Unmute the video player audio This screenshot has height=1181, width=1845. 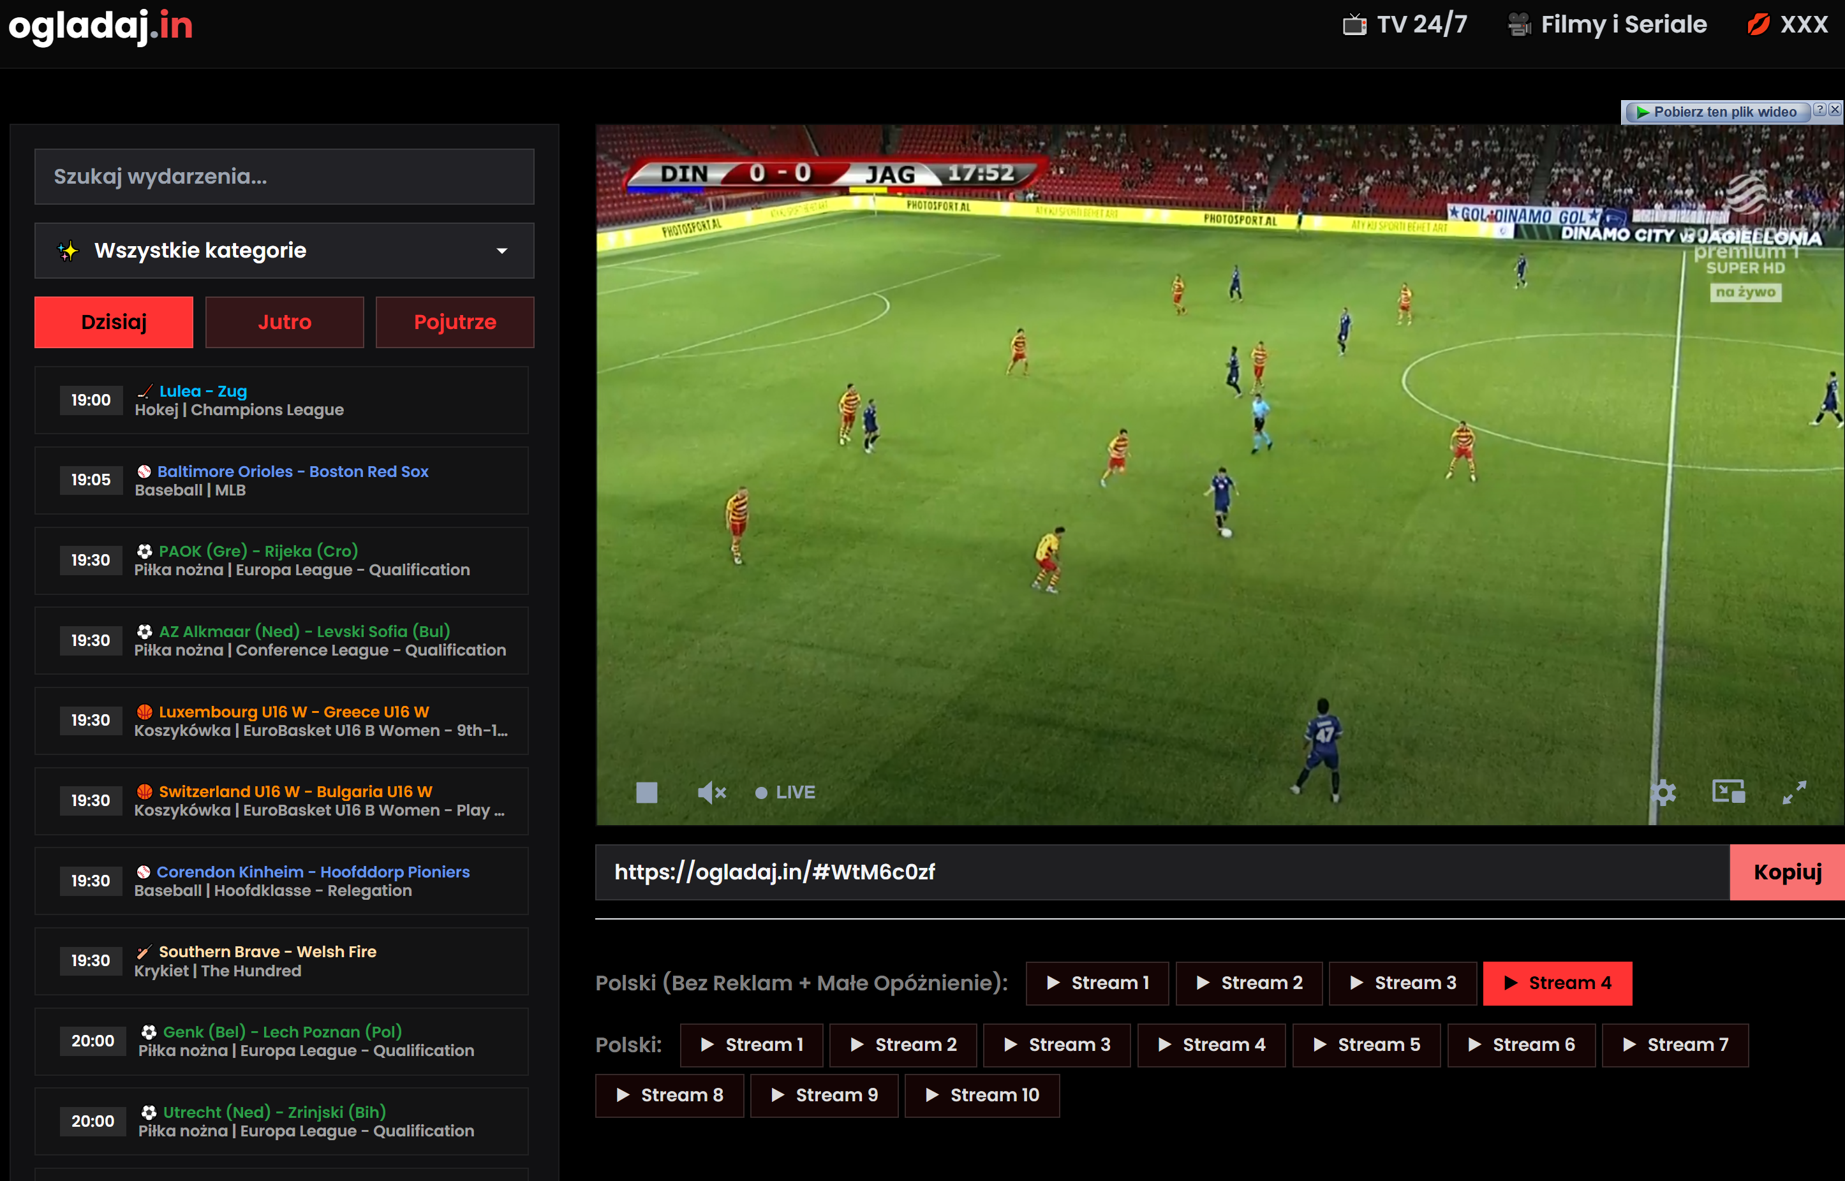711,792
